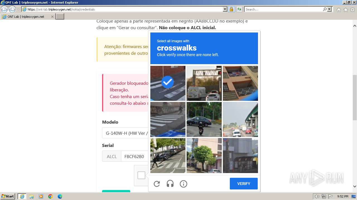Viewport: 357px width, 200px height.
Task: Tick the reCAPTCHA checkbox
Action: [x=141, y=175]
